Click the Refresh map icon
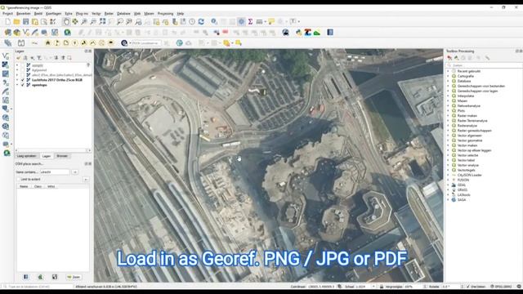Screen dimensions: 523x294 pyautogui.click(x=201, y=22)
